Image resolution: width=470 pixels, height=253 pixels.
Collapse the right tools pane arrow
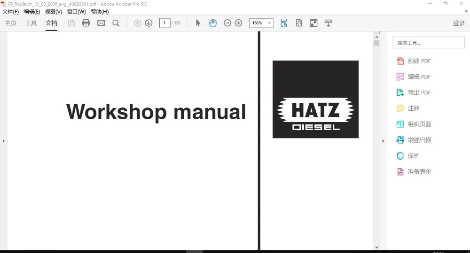[x=383, y=141]
